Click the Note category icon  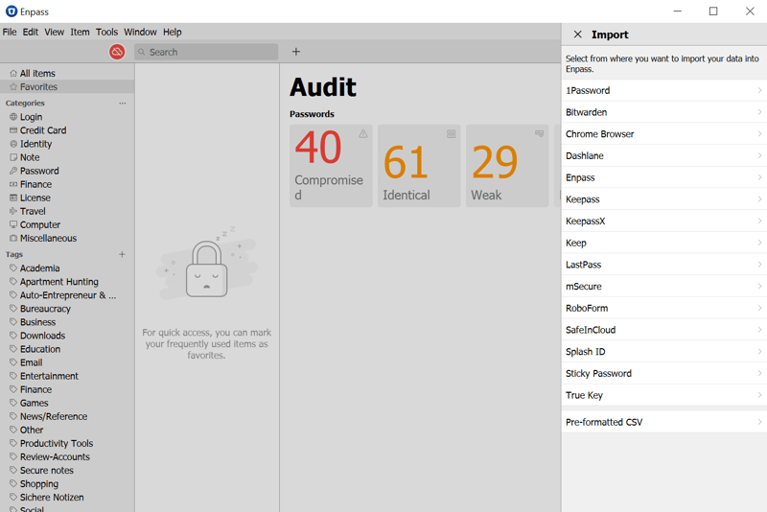[x=13, y=157]
